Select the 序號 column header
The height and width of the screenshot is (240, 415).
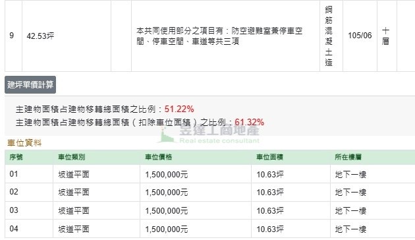[16, 157]
